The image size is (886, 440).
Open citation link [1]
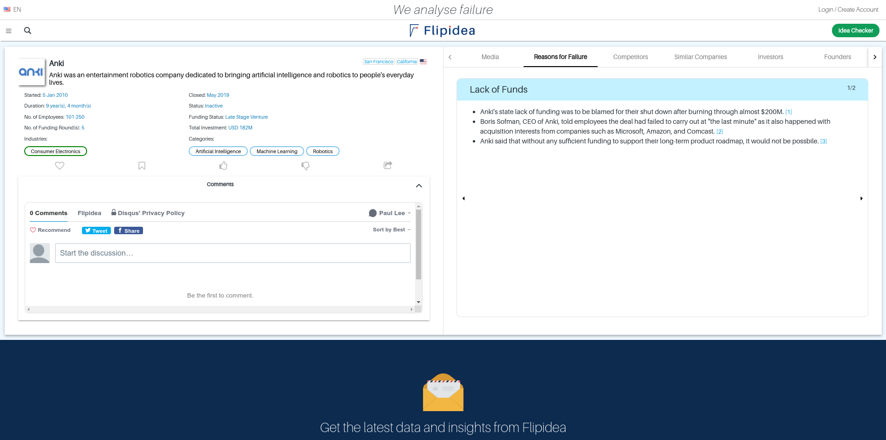click(x=789, y=112)
